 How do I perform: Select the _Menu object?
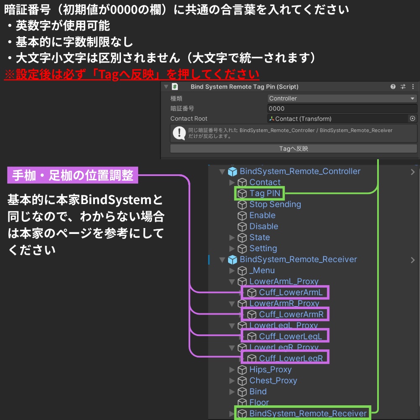(x=262, y=270)
